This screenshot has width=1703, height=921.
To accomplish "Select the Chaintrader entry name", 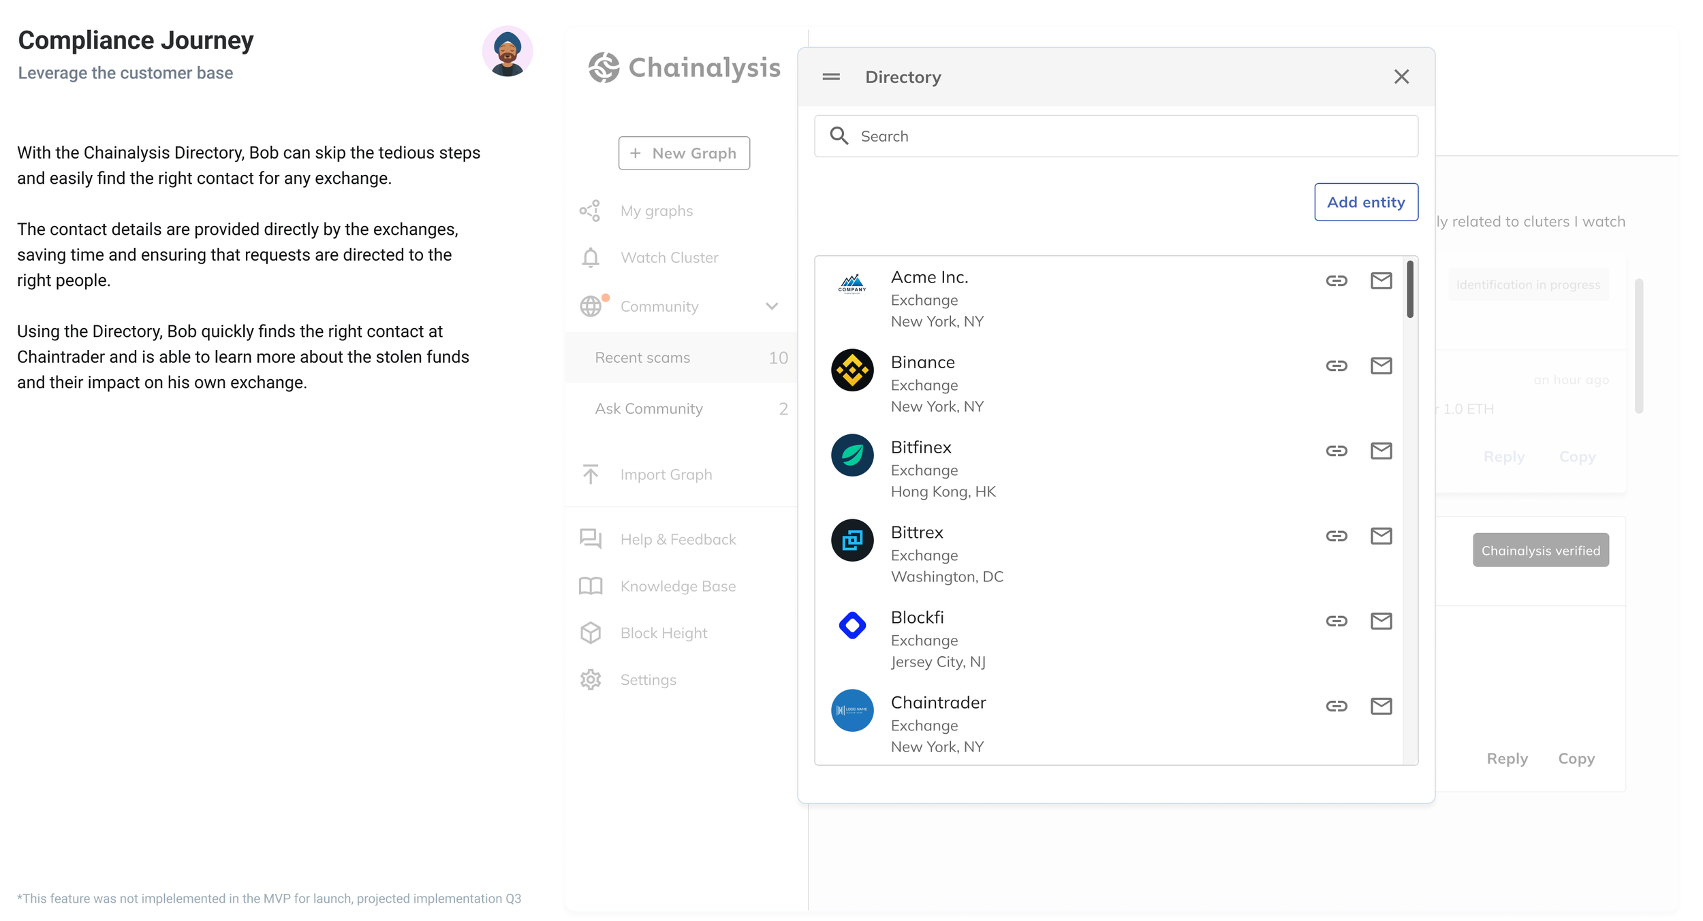I will 938,702.
